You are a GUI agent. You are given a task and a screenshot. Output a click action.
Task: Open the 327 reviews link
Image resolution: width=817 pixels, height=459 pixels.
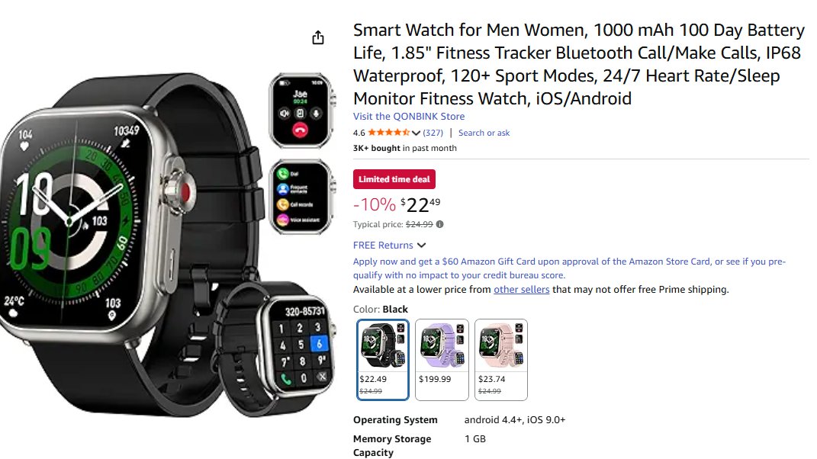(433, 133)
